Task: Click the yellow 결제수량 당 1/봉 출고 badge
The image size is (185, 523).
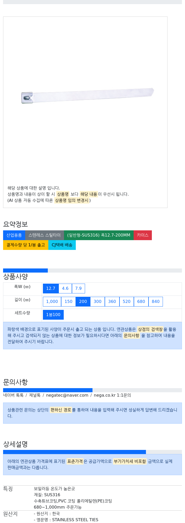Action: click(26, 245)
